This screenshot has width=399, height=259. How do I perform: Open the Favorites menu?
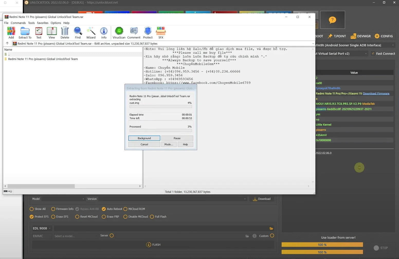pyautogui.click(x=42, y=23)
